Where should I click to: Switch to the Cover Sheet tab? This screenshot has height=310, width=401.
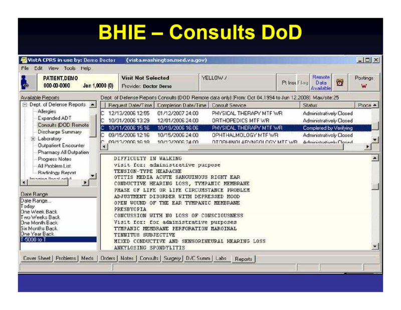point(37,258)
